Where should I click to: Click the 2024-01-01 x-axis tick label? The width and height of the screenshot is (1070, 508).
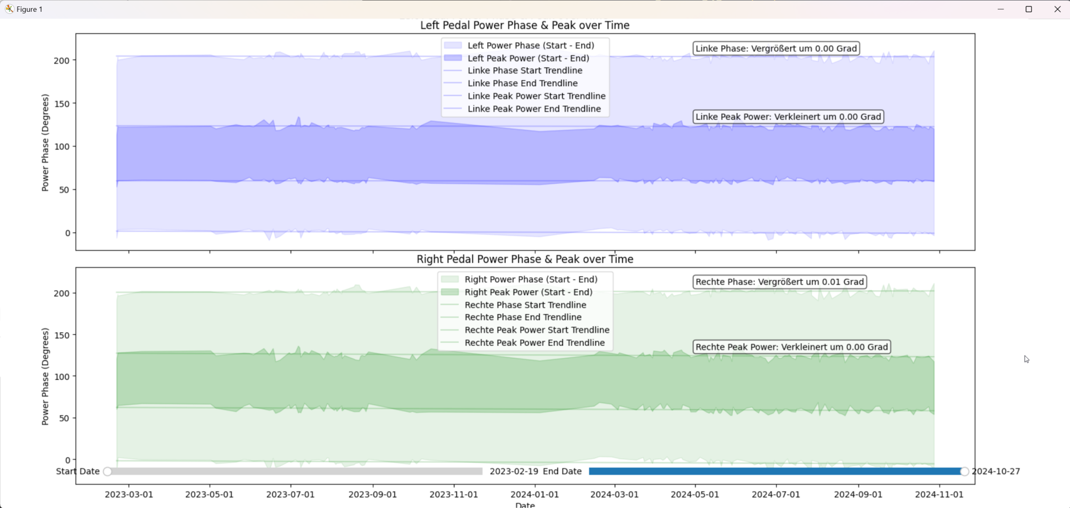[534, 495]
